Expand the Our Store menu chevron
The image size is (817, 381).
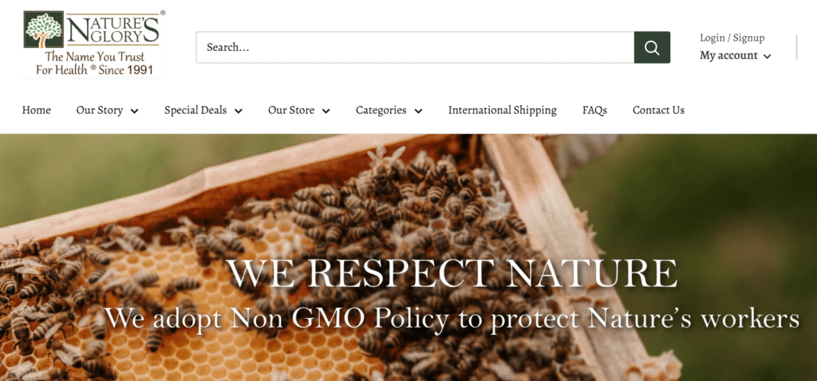tap(326, 111)
